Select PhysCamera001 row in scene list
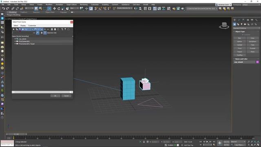This screenshot has height=147, width=261. point(42,41)
